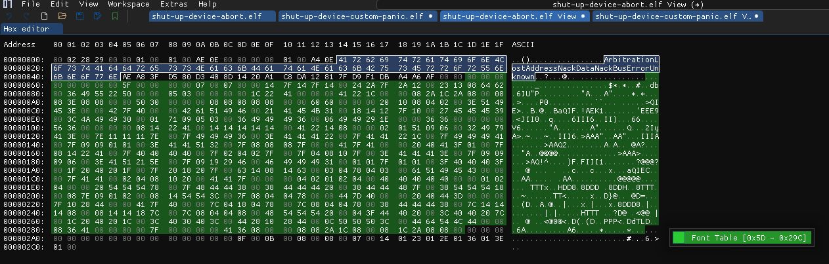
Task: Select address row 00000120:
Action: click(x=25, y=136)
